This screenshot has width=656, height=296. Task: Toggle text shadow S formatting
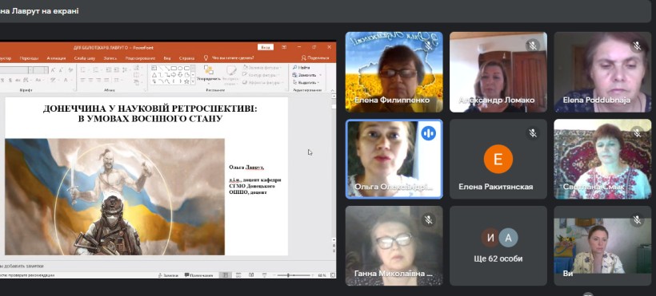click(x=10, y=80)
